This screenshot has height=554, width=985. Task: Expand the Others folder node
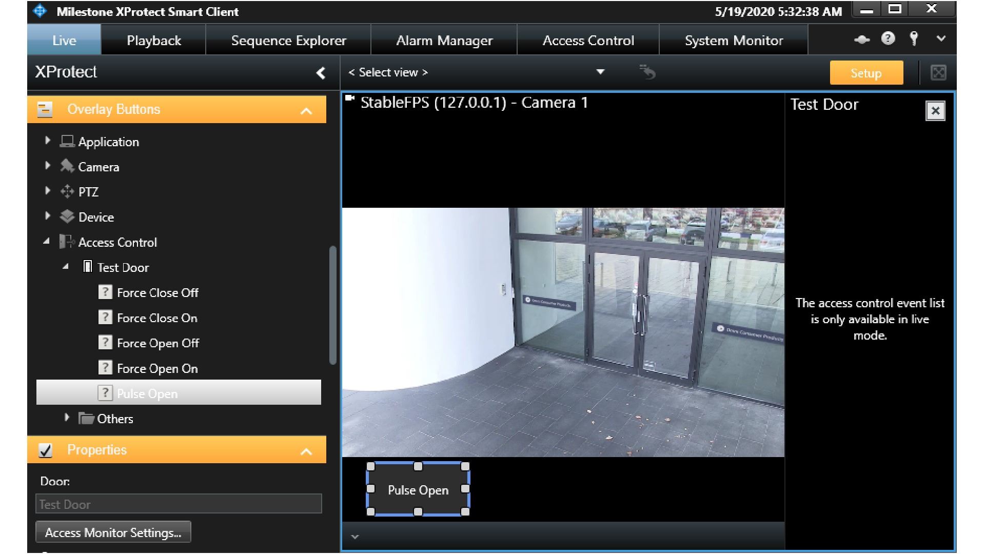click(x=67, y=417)
